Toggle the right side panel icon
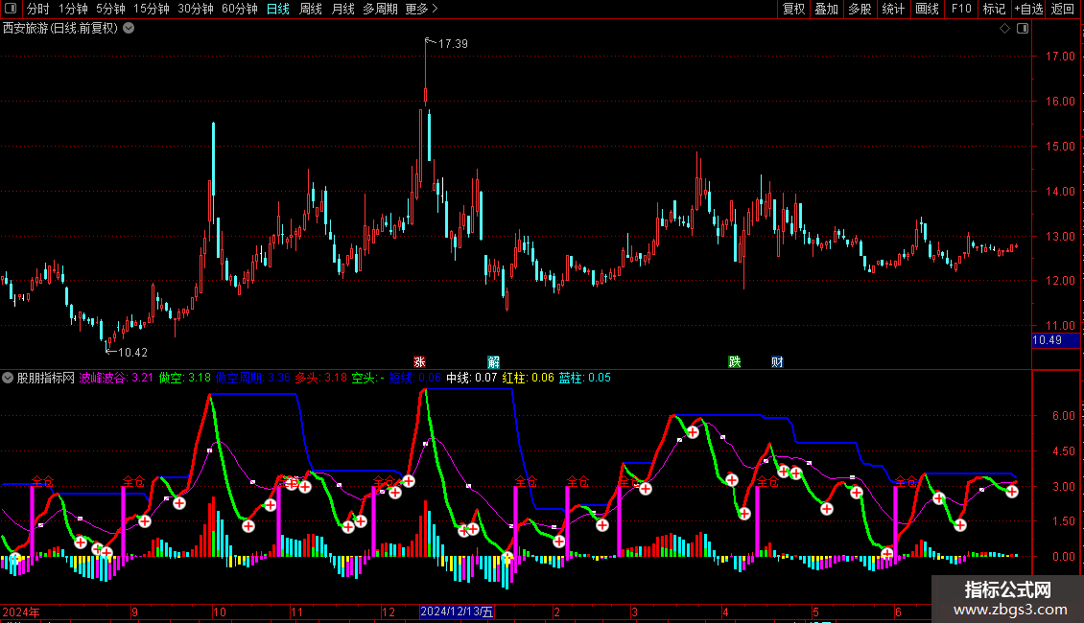1084x623 pixels. [1023, 29]
